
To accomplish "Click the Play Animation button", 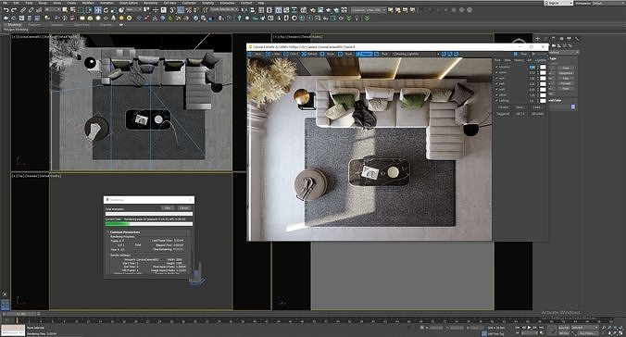I will (530, 328).
